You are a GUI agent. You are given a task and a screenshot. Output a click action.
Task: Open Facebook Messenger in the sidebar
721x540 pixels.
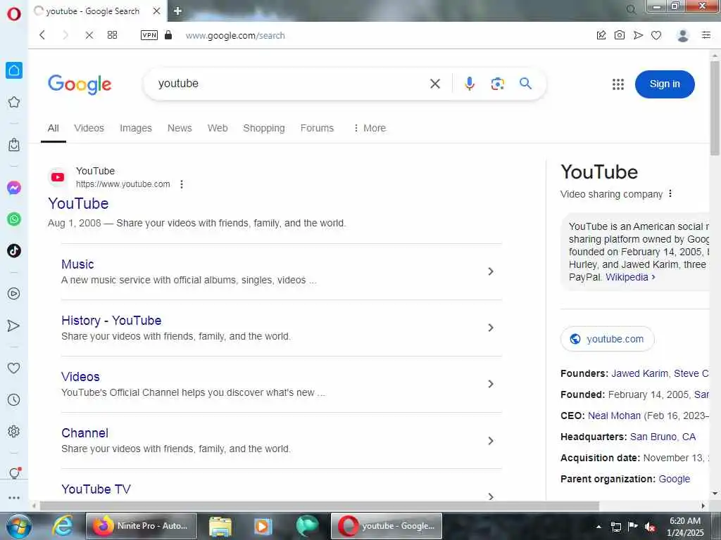(14, 188)
